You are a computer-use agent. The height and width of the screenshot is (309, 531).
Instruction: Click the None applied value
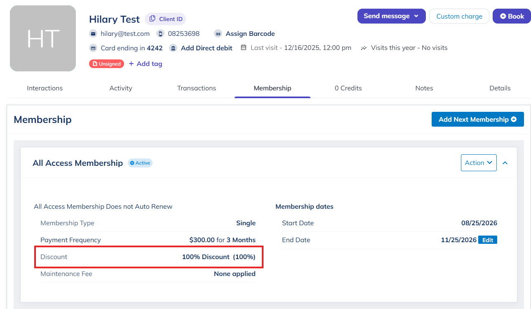tap(235, 274)
